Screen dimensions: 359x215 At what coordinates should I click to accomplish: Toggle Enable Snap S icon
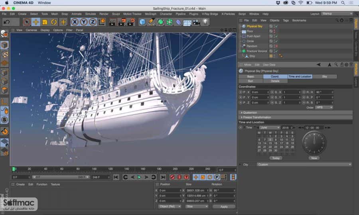(x=4, y=120)
